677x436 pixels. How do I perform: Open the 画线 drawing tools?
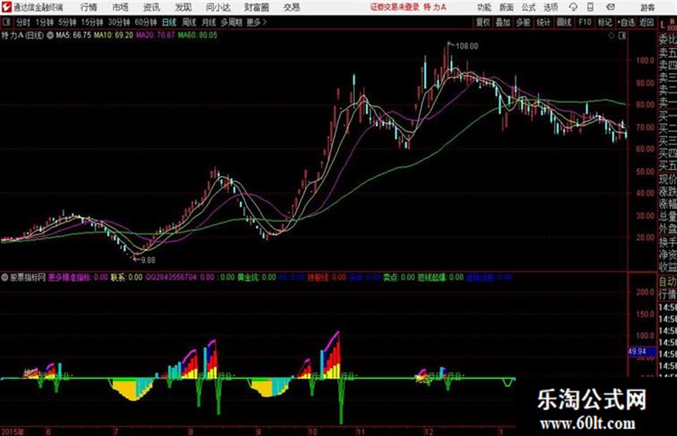(564, 22)
